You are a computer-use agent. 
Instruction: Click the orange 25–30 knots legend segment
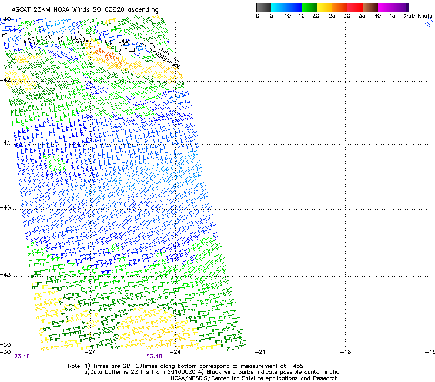(340, 7)
